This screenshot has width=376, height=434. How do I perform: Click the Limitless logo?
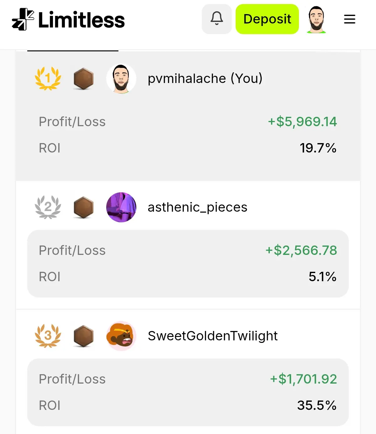click(68, 19)
